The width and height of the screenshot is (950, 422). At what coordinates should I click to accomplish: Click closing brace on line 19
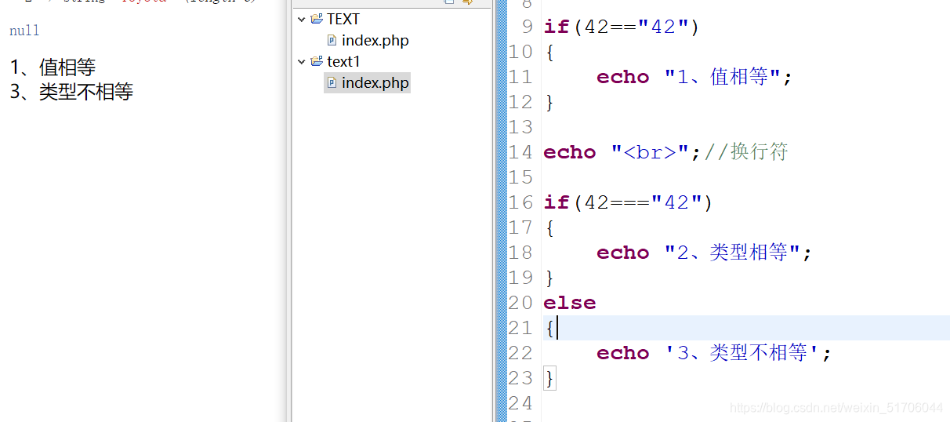(x=549, y=278)
